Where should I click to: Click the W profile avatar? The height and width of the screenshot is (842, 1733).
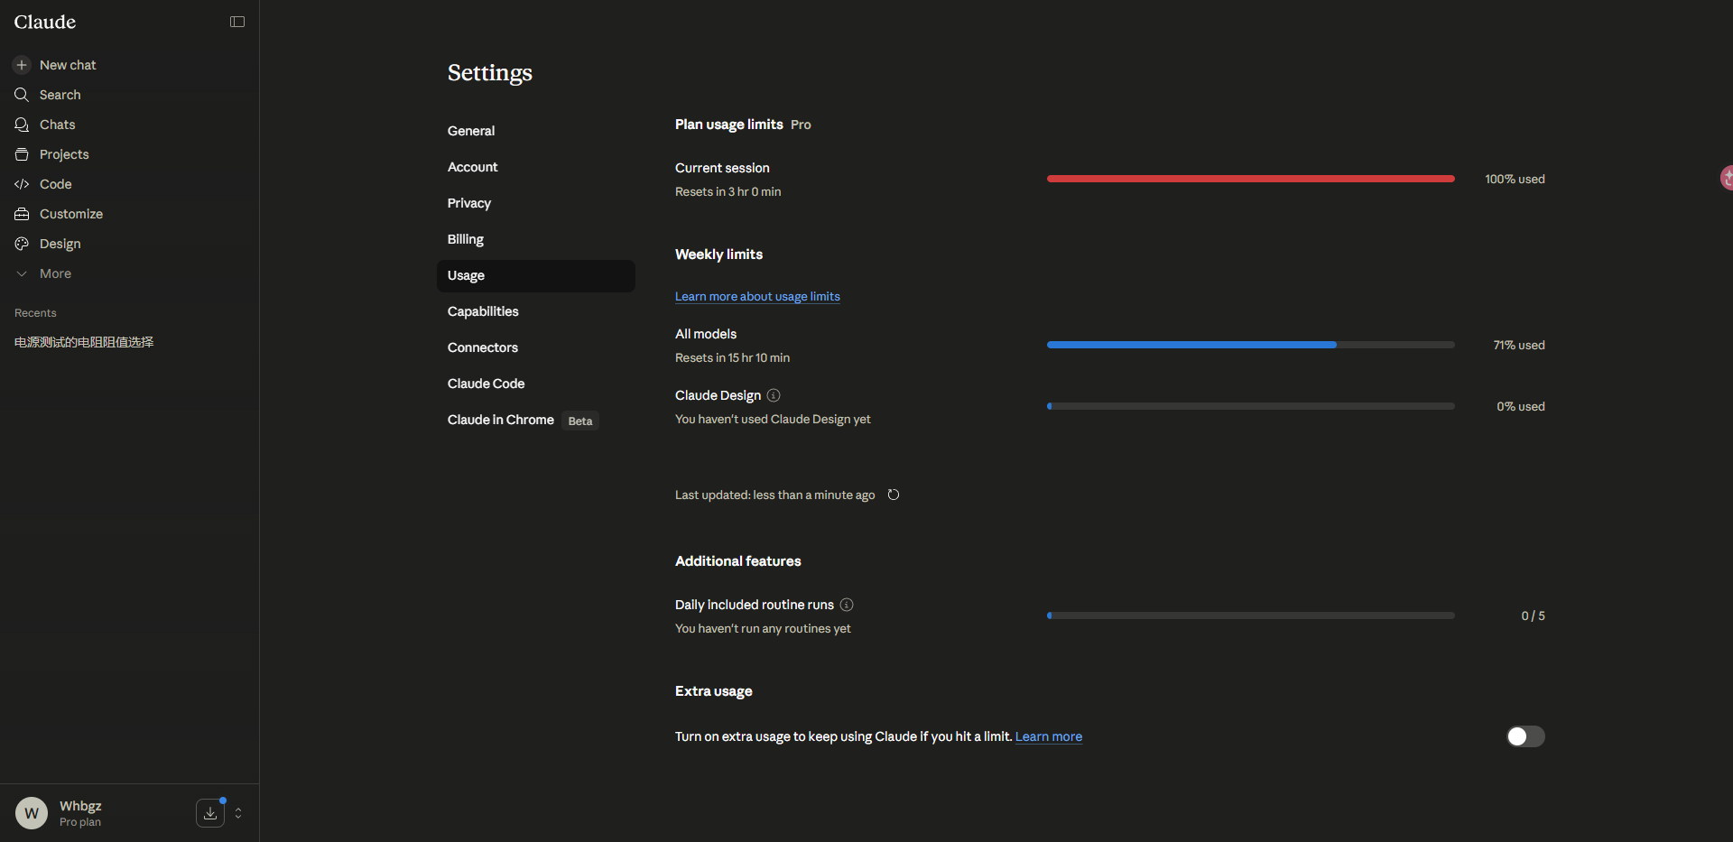(32, 813)
